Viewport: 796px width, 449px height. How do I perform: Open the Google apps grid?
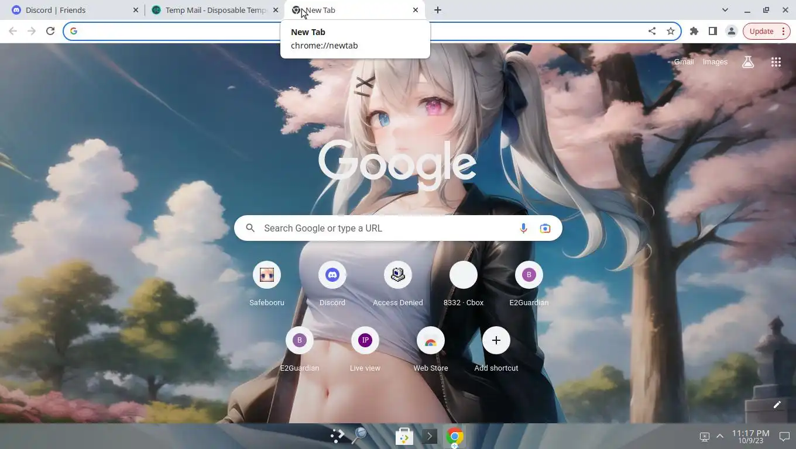click(776, 62)
